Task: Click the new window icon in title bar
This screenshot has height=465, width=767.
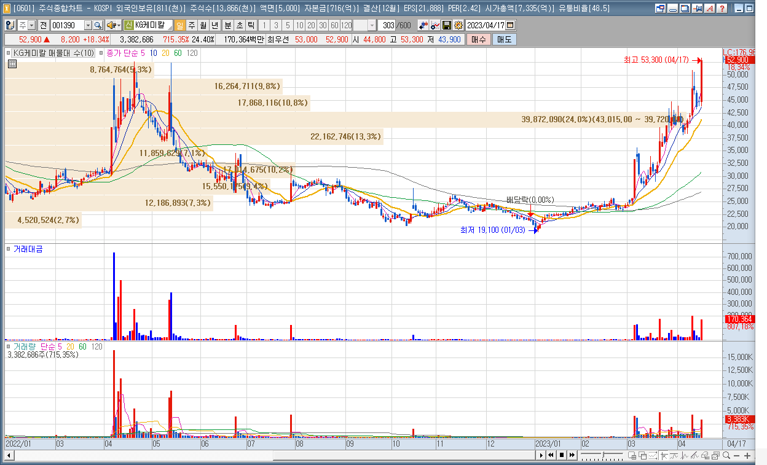Action: (660, 9)
